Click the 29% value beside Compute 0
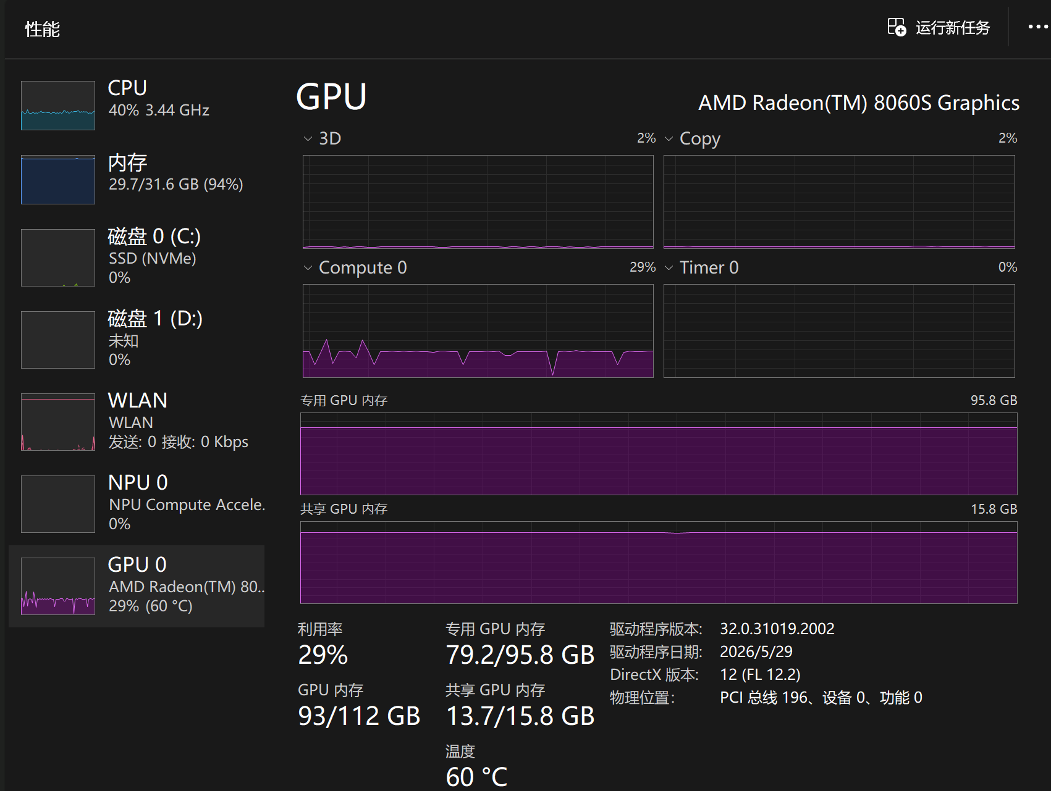 coord(643,267)
